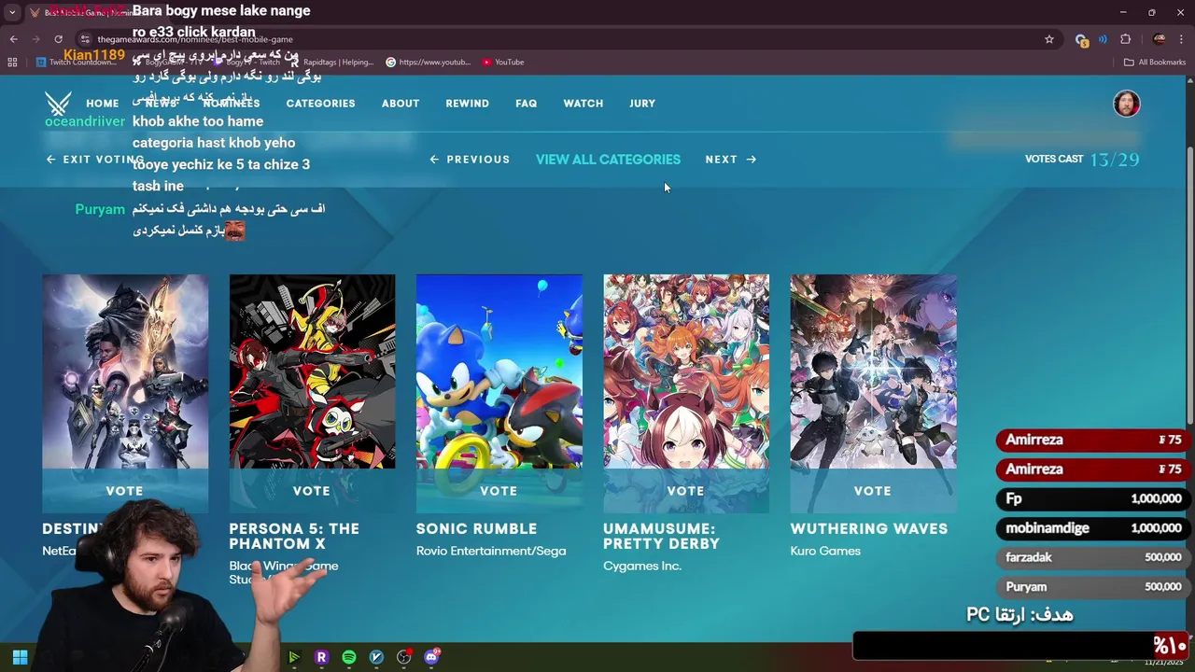Open the blue checkmark app in the taskbar
This screenshot has width=1195, height=672.
[x=376, y=657]
